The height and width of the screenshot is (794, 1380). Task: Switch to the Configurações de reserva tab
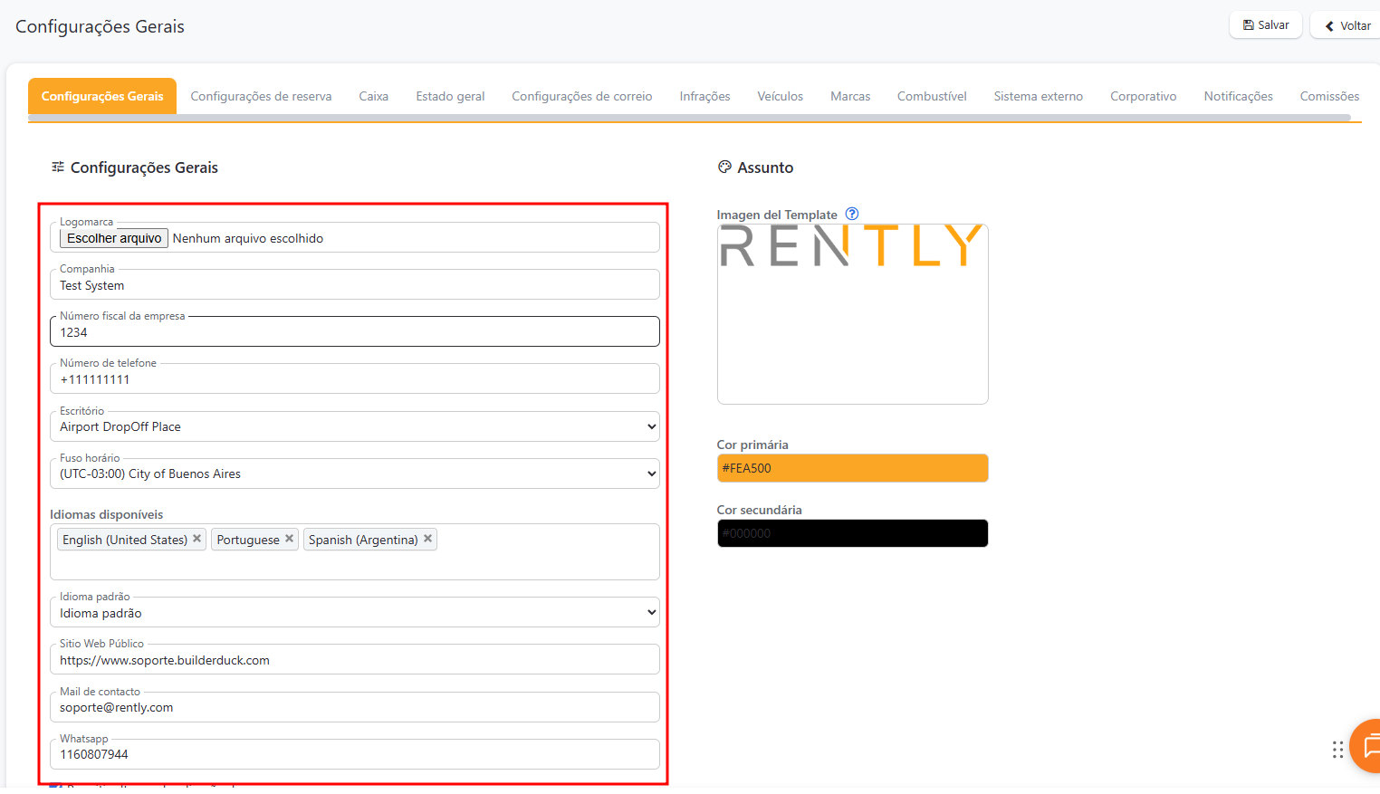[261, 96]
